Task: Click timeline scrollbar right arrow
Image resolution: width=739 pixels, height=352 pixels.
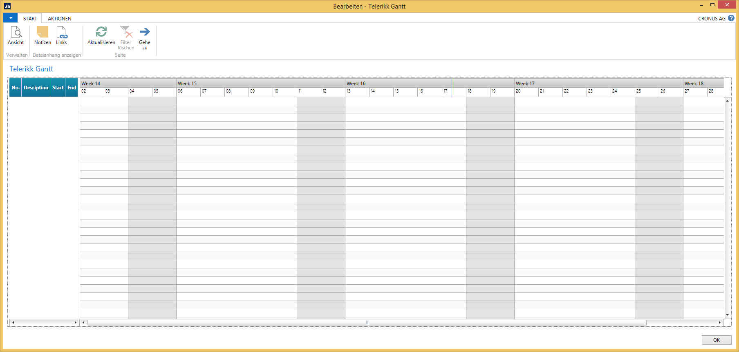Action: (x=720, y=323)
